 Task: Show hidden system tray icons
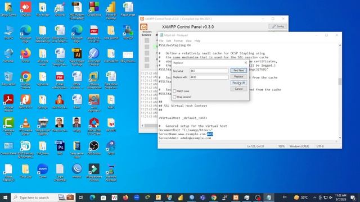pos(314,198)
